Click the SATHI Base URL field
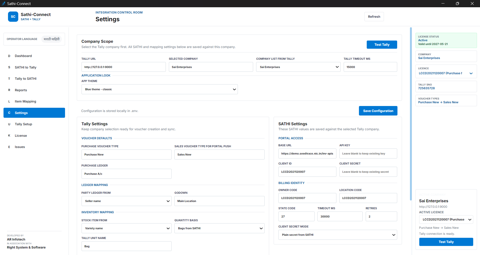 coord(307,153)
